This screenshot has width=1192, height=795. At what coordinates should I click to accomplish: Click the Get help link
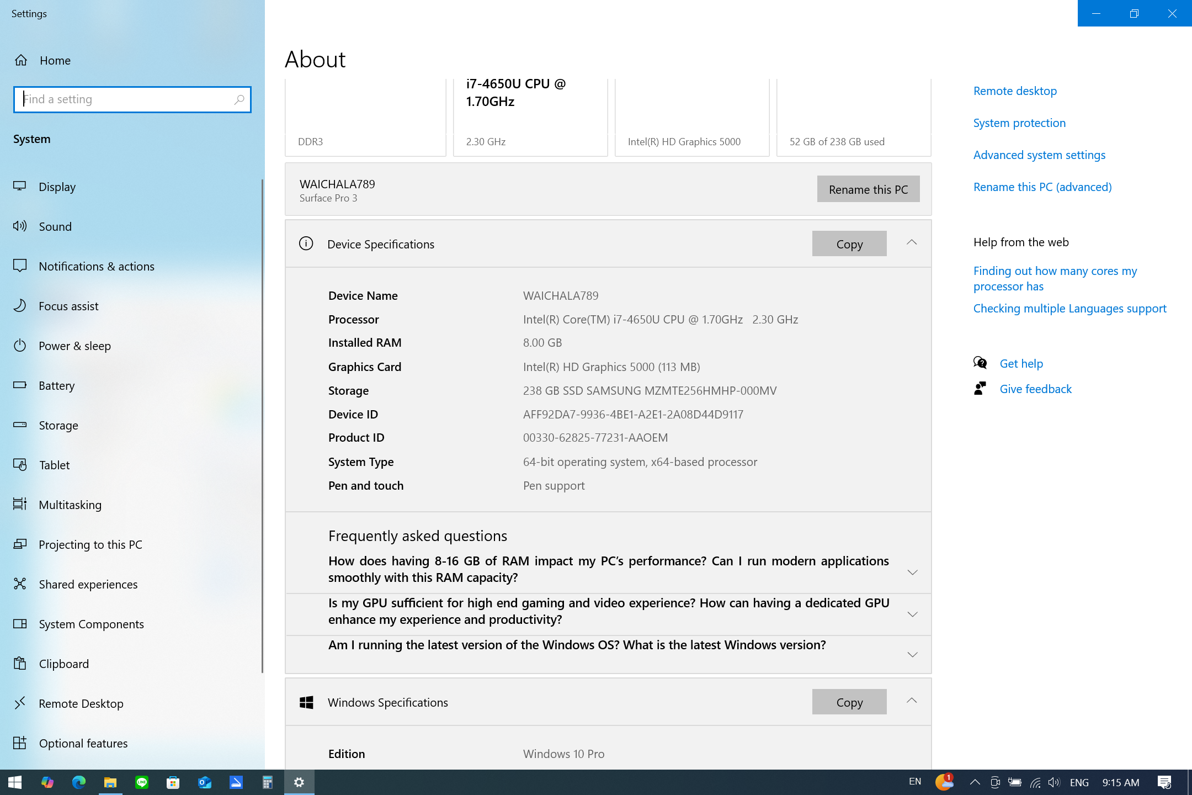click(1021, 363)
